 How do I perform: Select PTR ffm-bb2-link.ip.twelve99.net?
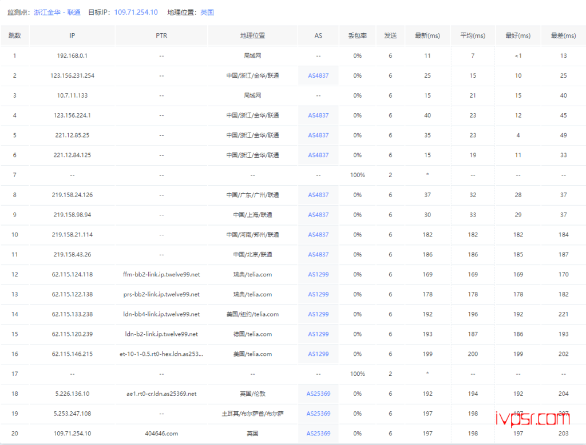tap(161, 275)
